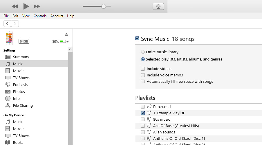Image resolution: width=262 pixels, height=145 pixels.
Task: Adjust the volume slider knob
Action: point(104,6)
